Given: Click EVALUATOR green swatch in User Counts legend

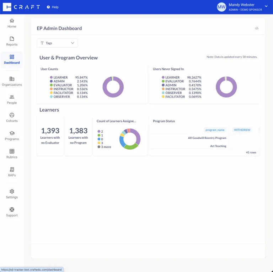Looking at the screenshot, I should [x=51, y=85].
